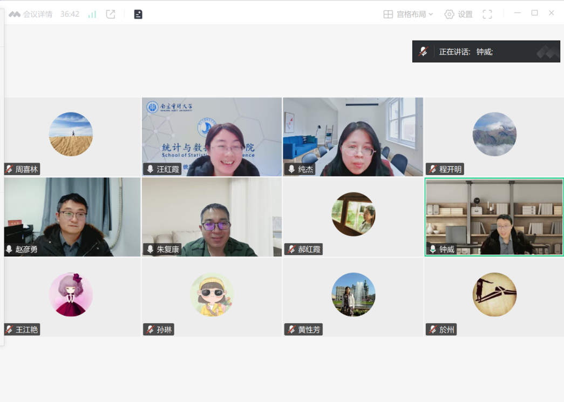
Task: Toggle the muted mic on 周喜林's tile
Action: click(x=9, y=169)
